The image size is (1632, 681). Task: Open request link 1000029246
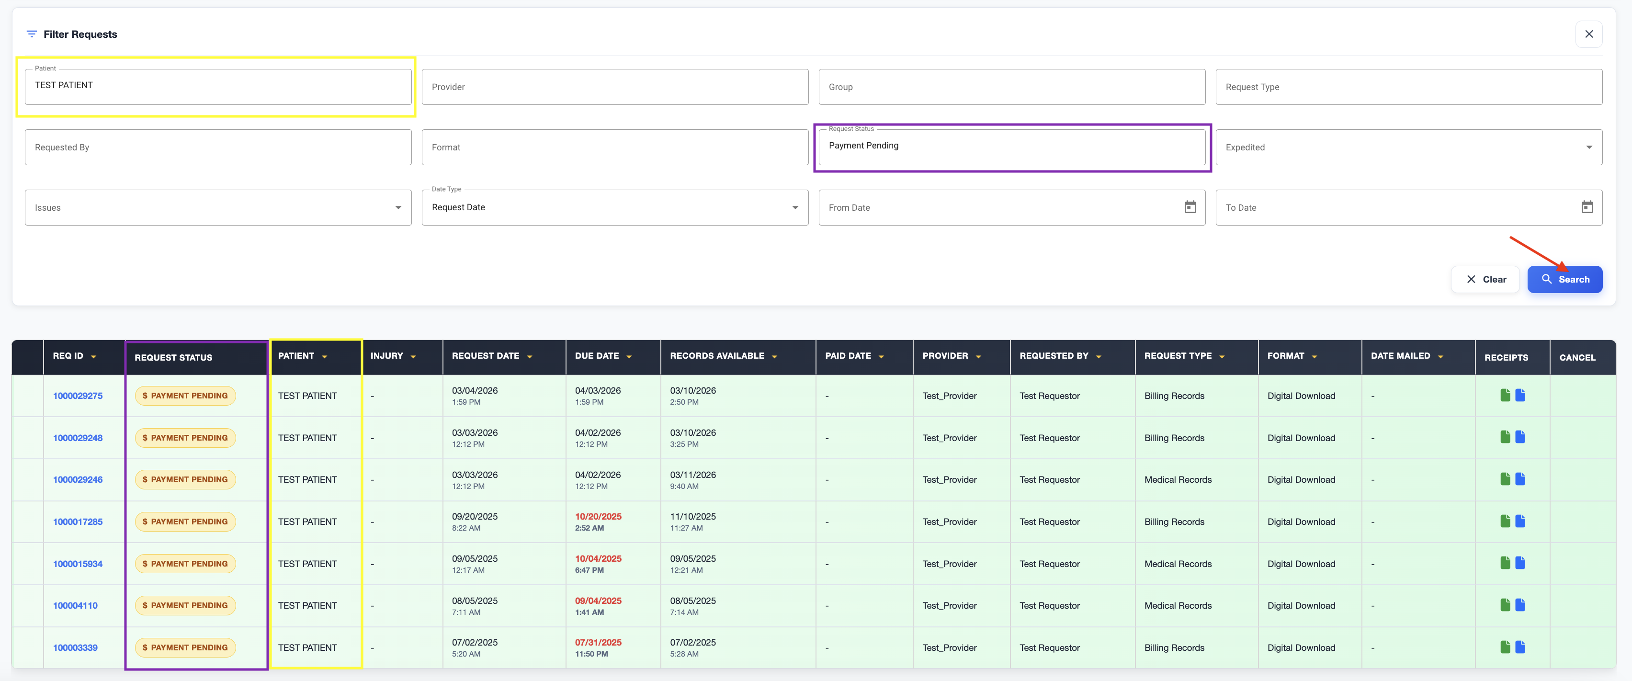coord(77,479)
